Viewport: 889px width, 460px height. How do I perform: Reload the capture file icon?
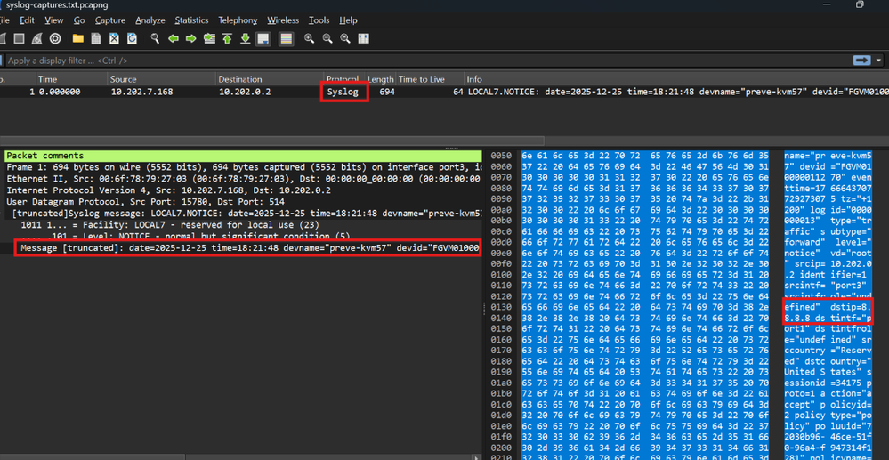[x=132, y=38]
